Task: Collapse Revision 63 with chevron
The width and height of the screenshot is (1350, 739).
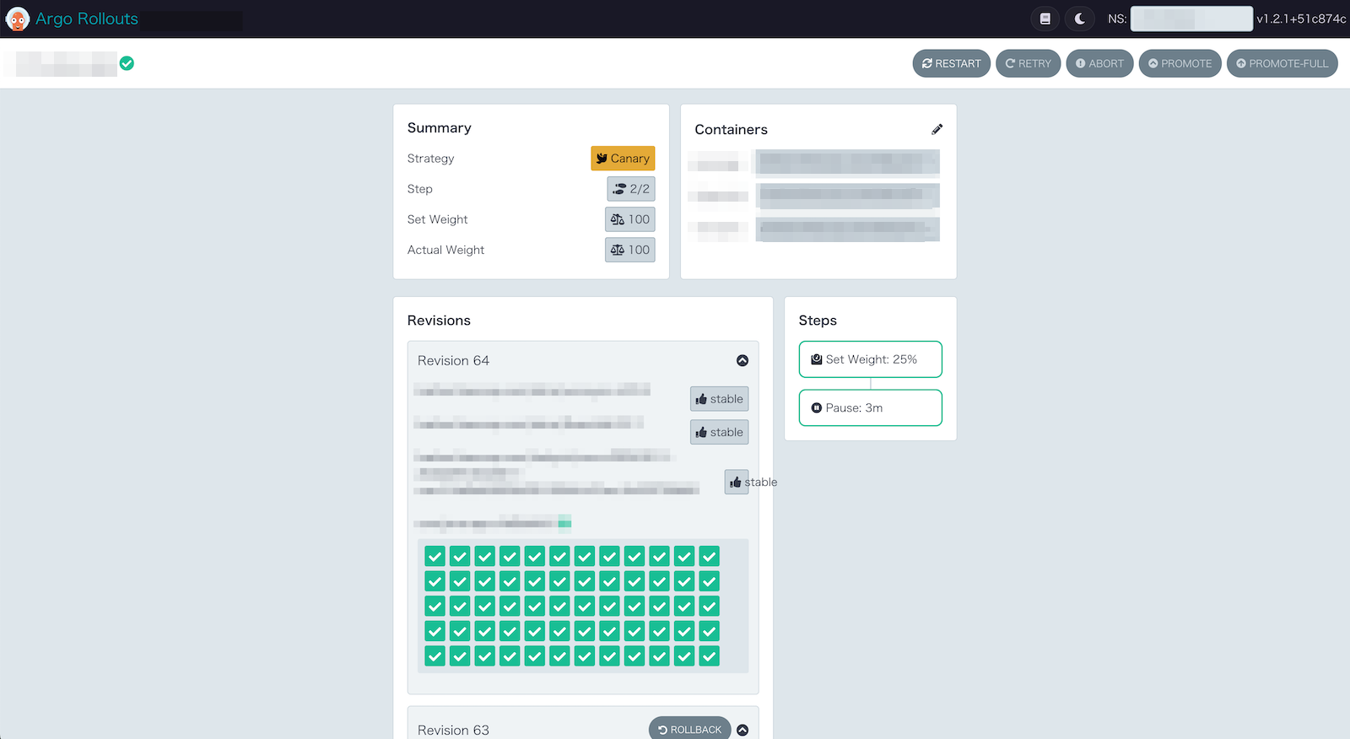Action: click(x=742, y=730)
